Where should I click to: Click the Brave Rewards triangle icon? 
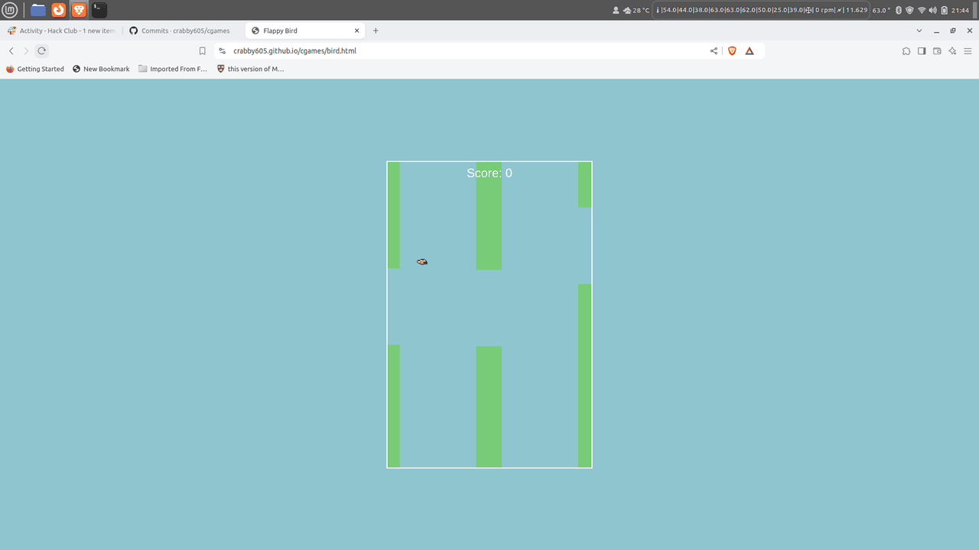pos(750,51)
